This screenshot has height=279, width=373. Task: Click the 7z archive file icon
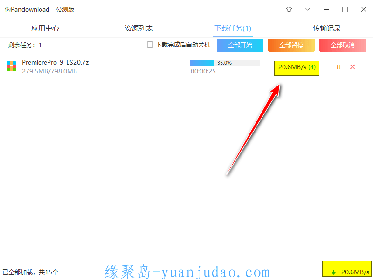11,66
